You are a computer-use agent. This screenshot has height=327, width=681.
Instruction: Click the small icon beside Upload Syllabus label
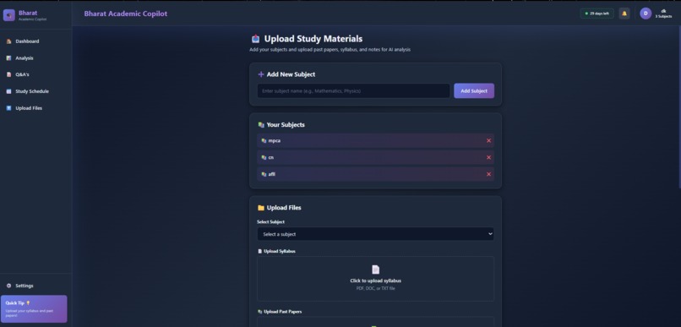(259, 251)
